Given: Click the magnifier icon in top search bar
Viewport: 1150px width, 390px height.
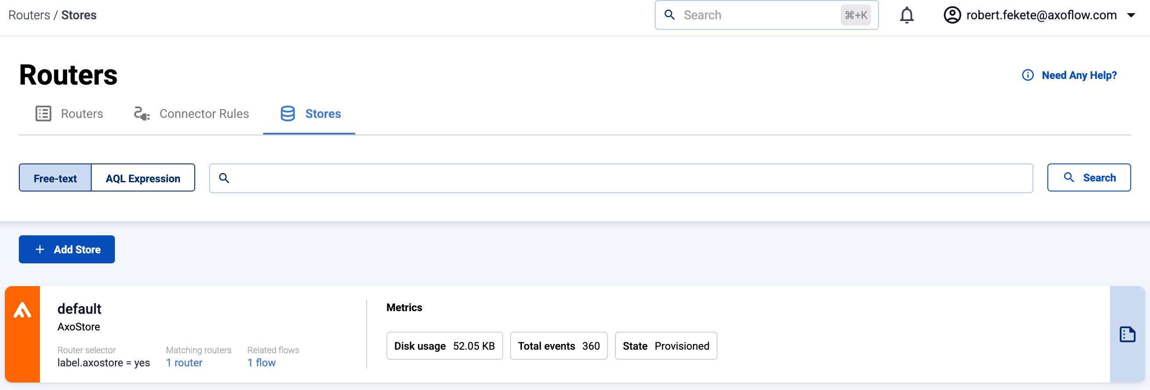Looking at the screenshot, I should tap(669, 15).
